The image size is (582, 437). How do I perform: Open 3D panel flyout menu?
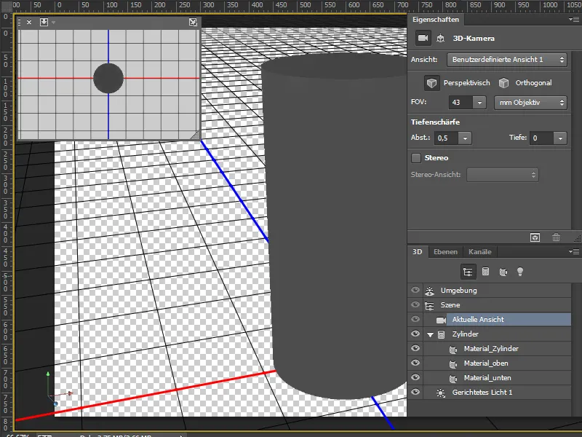(574, 251)
